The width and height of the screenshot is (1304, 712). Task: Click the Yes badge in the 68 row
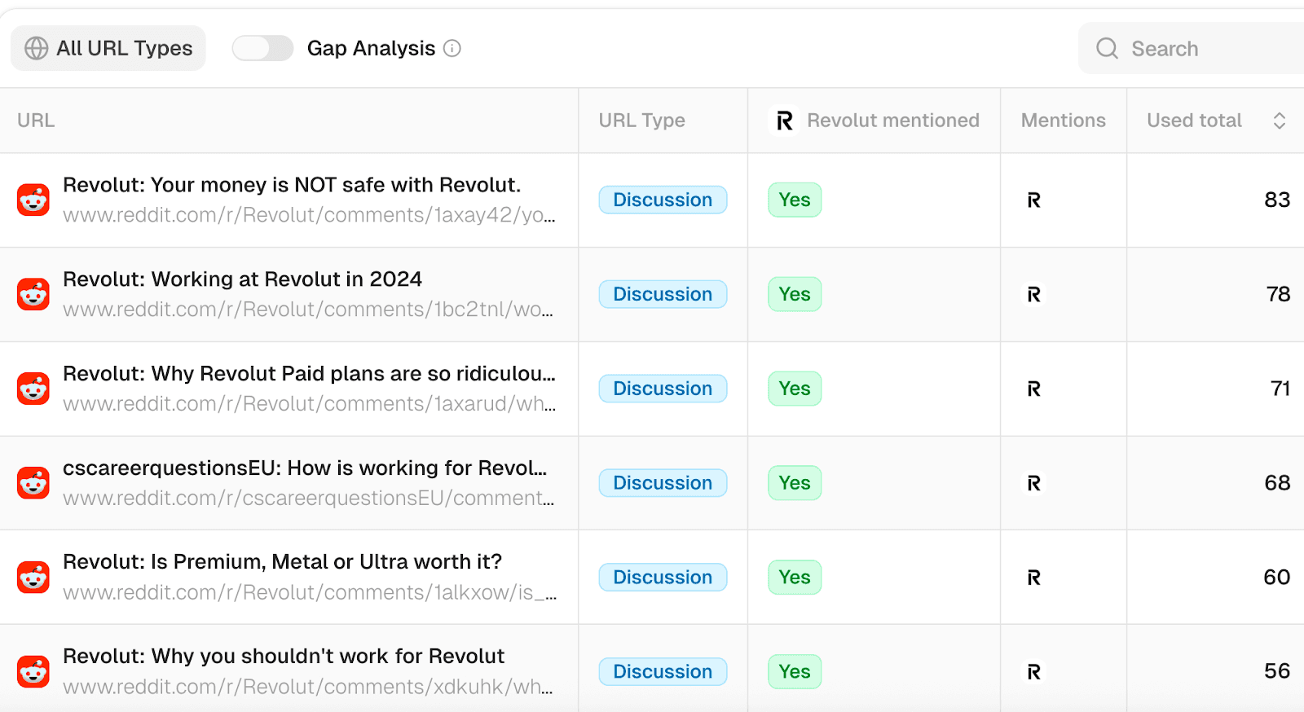tap(794, 483)
